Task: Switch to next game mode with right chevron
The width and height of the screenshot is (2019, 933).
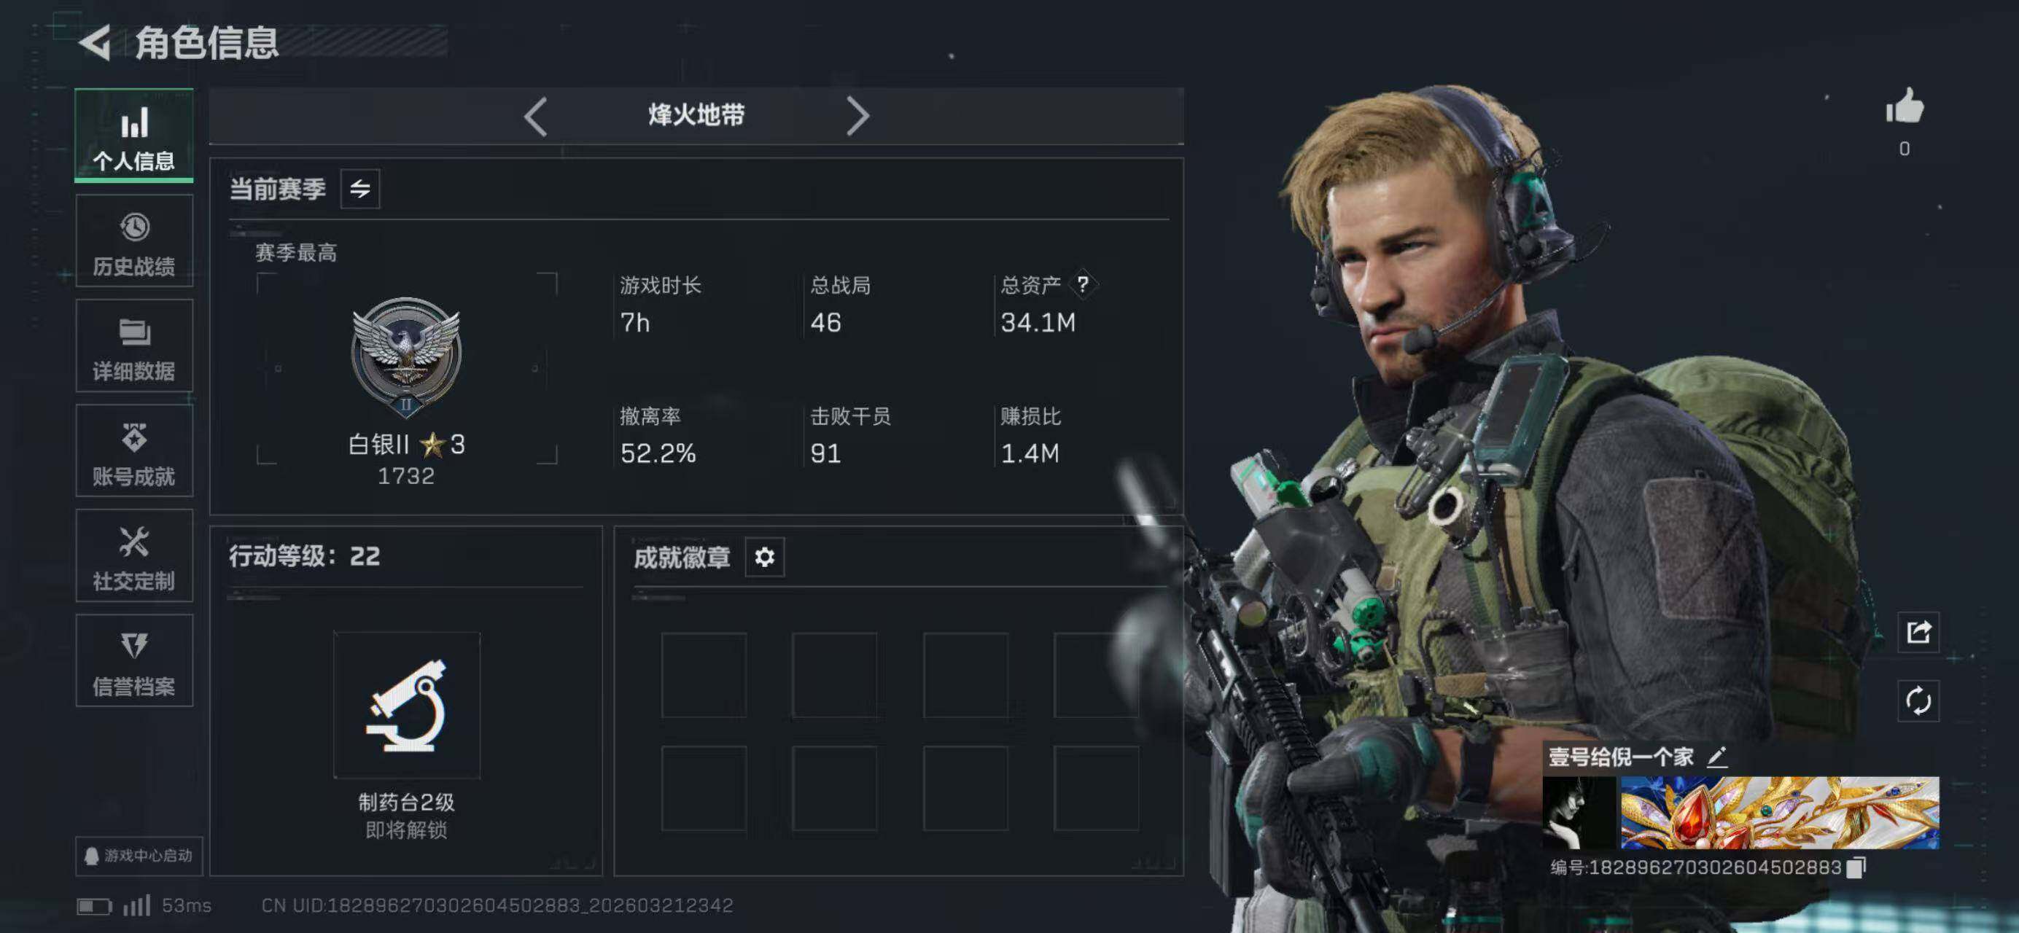Action: [857, 117]
